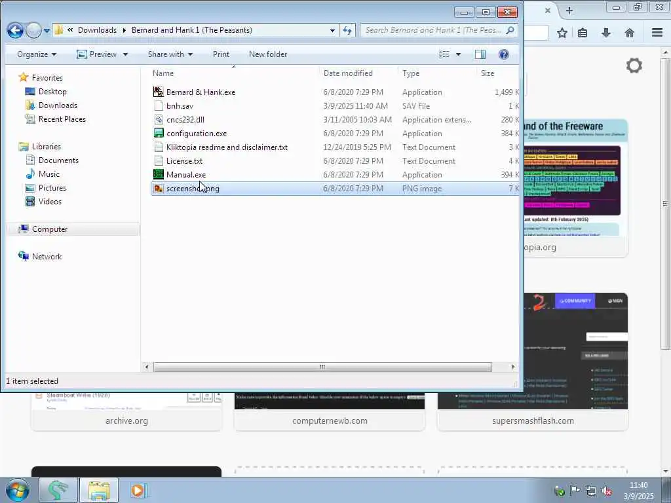Select the cncs232.dll file icon
This screenshot has height=503, width=671.
[x=159, y=119]
